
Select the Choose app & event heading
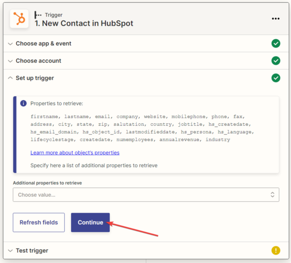click(x=44, y=44)
